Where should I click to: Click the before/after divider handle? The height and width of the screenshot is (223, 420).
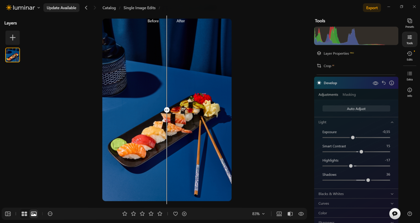coord(167,110)
